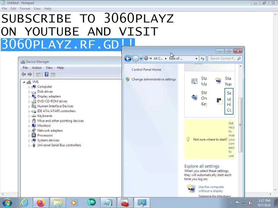Expand Processors node

tap(29, 136)
